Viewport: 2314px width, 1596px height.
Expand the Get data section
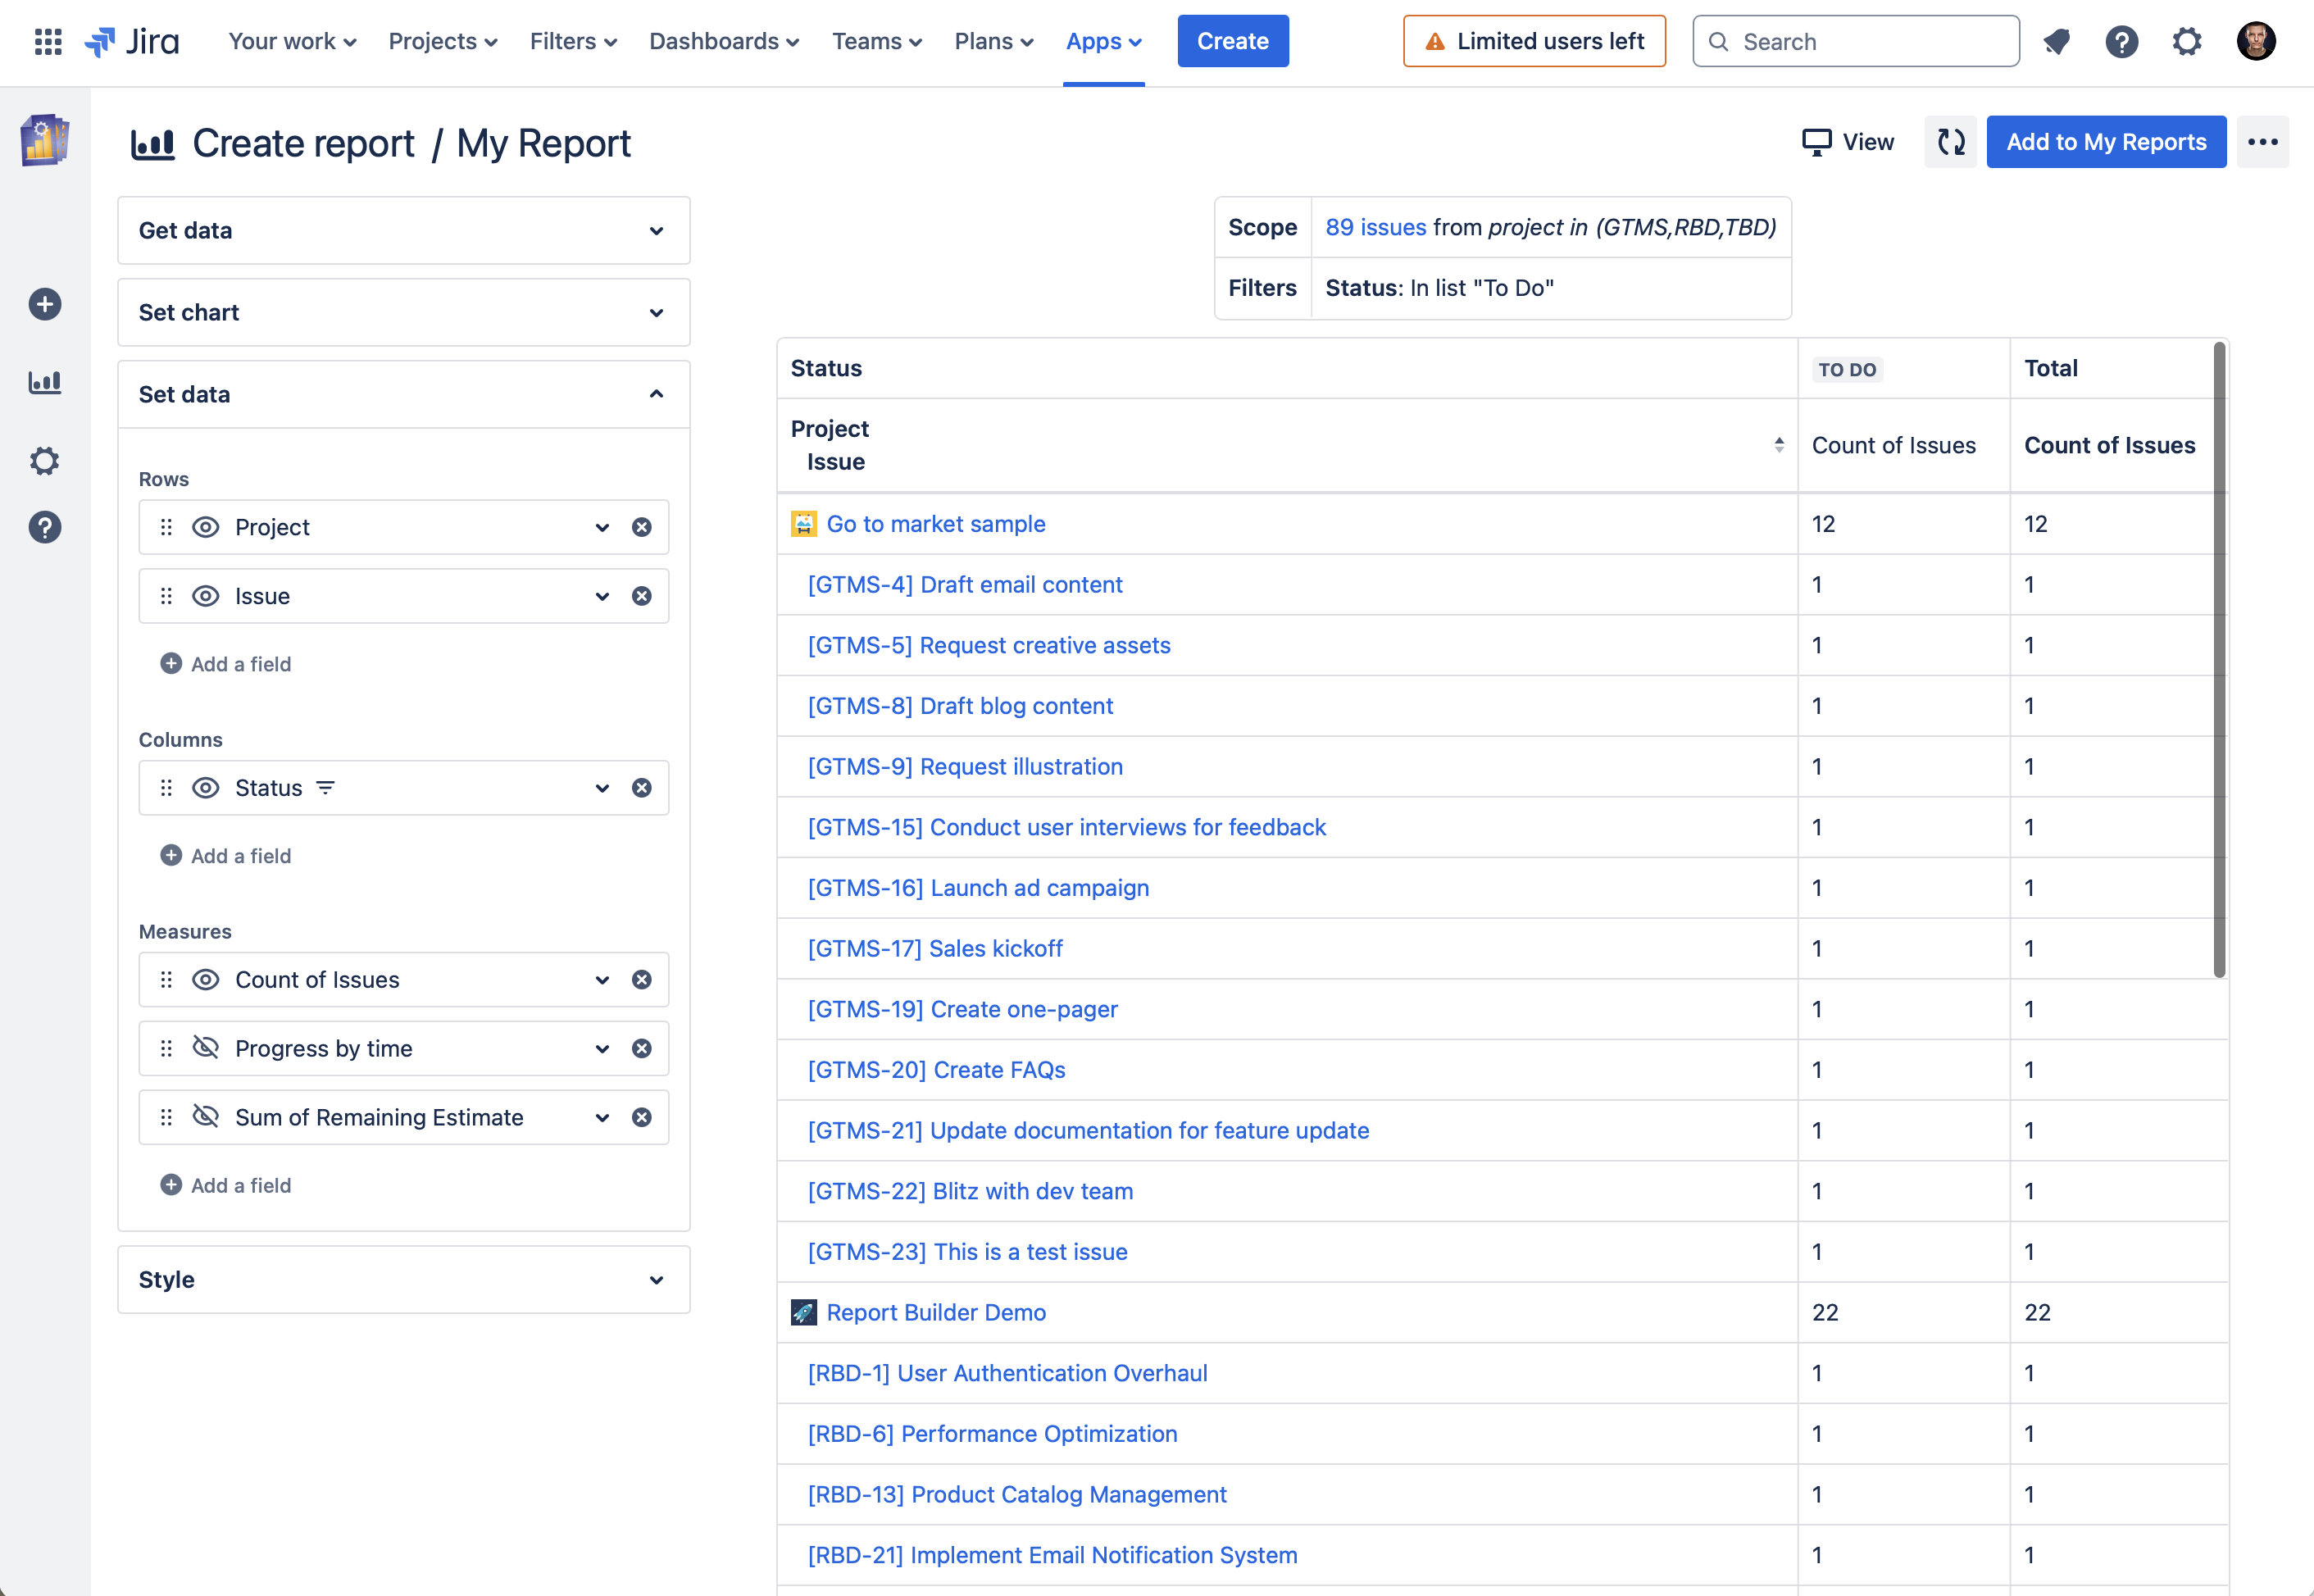[x=404, y=231]
